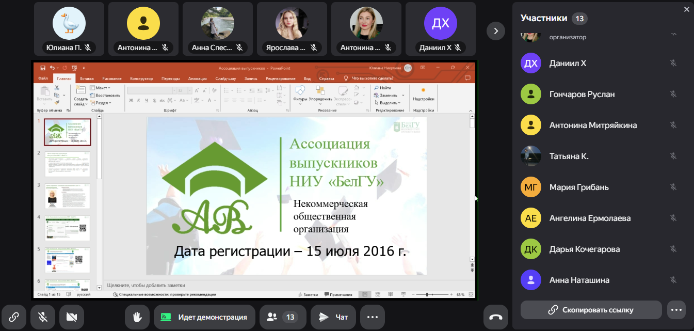Click the three-dots button beside Скопировать ссылку
This screenshot has height=331, width=694.
pos(676,310)
